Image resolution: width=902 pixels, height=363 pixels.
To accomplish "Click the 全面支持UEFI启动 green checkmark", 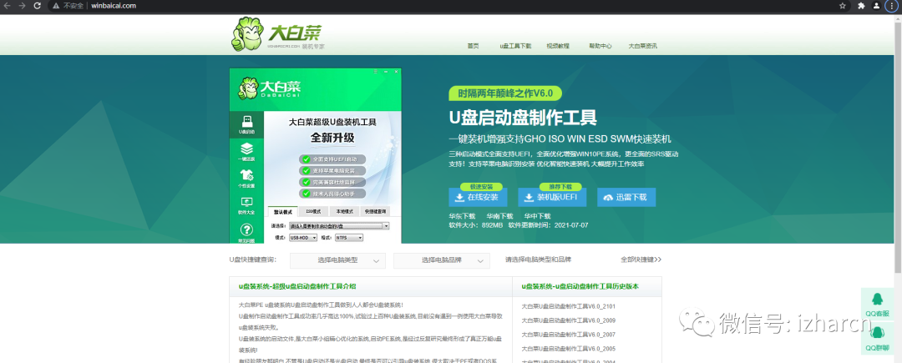I will (x=306, y=159).
